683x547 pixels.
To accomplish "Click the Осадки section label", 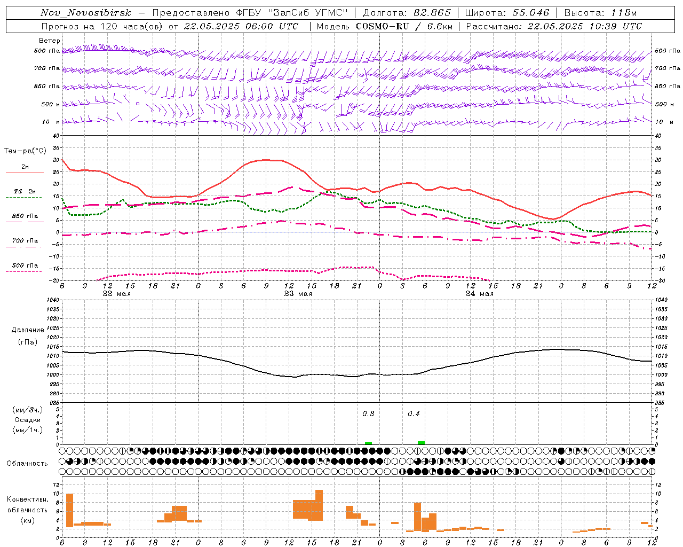I will click(27, 420).
